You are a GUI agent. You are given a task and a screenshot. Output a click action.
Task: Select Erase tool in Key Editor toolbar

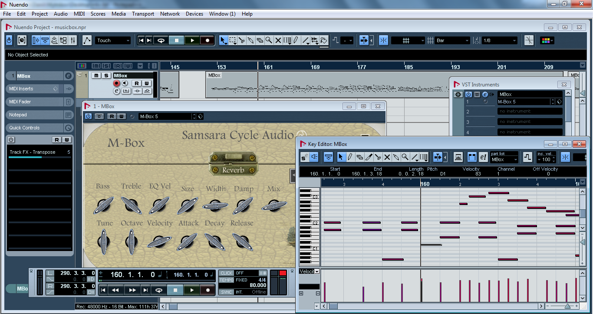[x=359, y=157]
